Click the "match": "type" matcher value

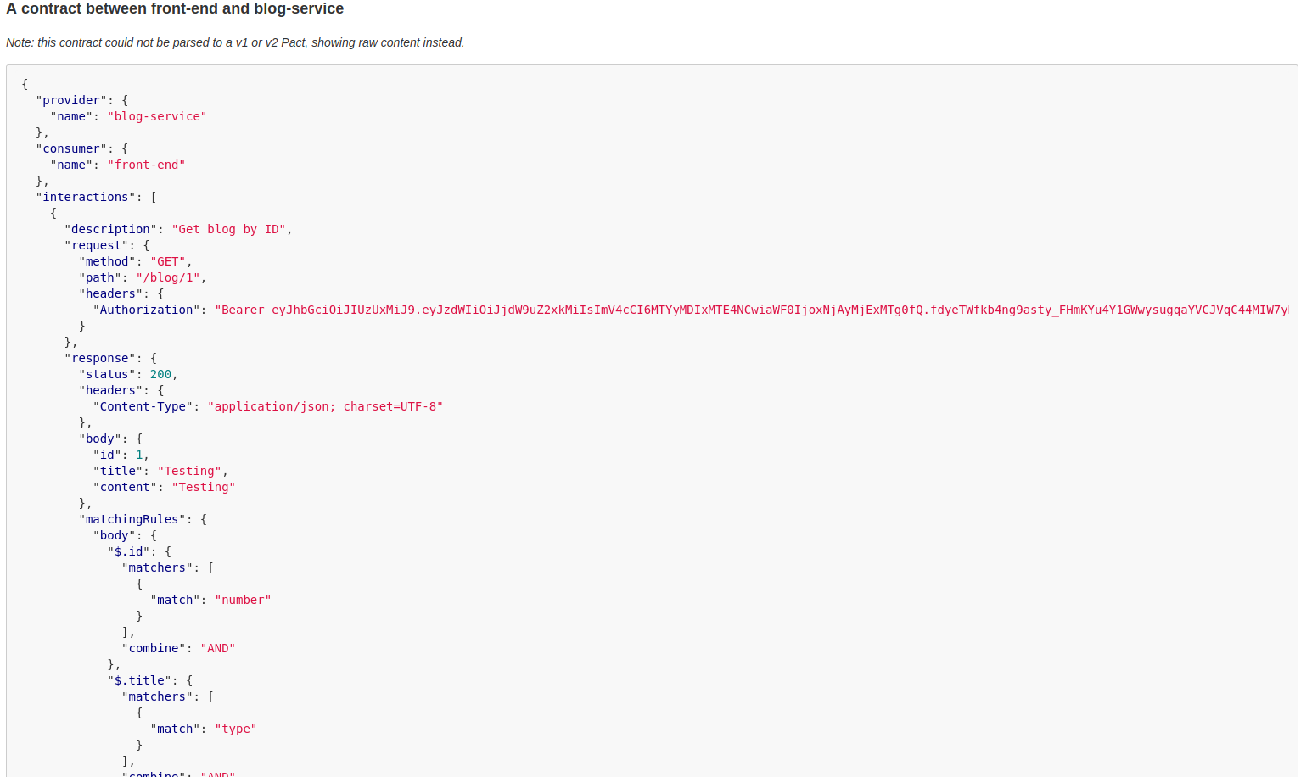[235, 729]
